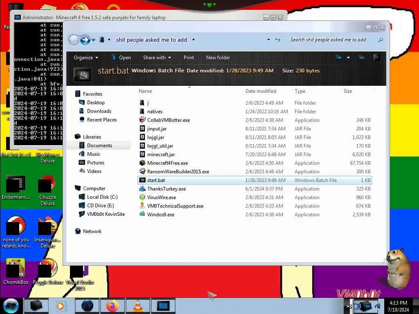The height and width of the screenshot is (314, 419).
Task: Select the start.bat file row
Action: (x=255, y=180)
